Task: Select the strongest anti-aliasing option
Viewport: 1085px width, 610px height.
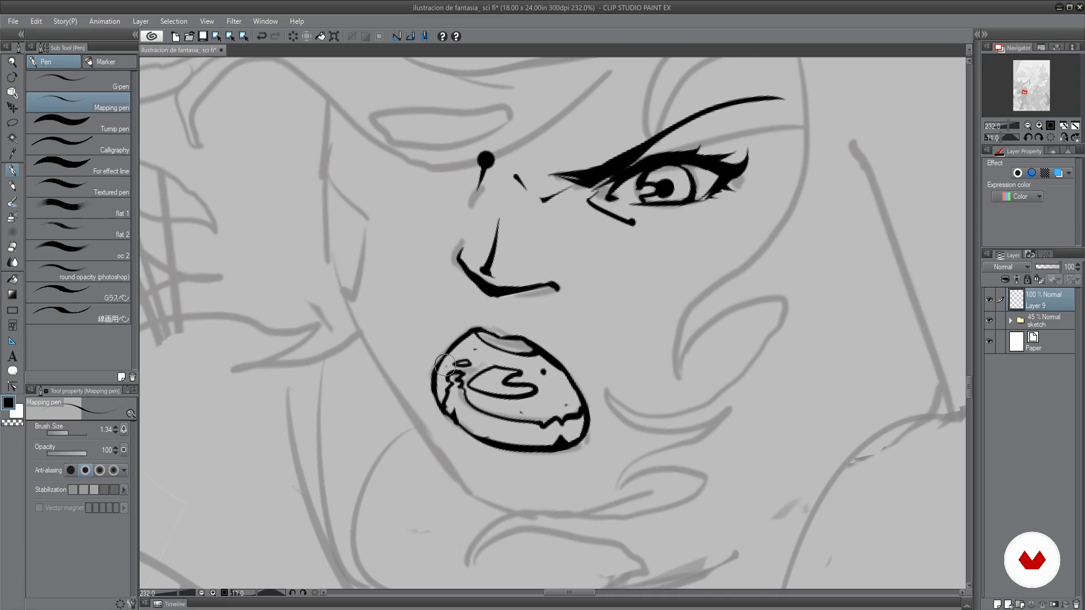Action: 114,470
